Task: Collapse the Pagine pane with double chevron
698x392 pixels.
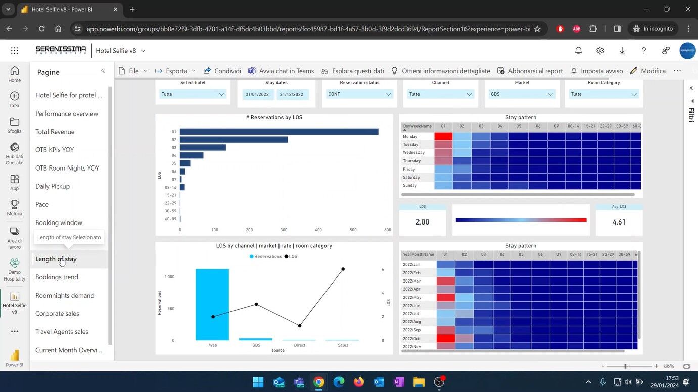Action: pyautogui.click(x=103, y=71)
